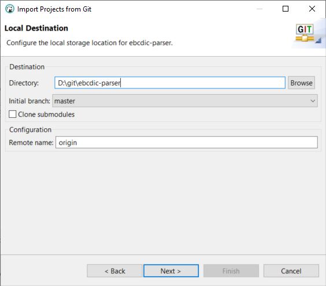Proceed with the Next button
Viewport: 326px width, 286px height.
point(171,271)
